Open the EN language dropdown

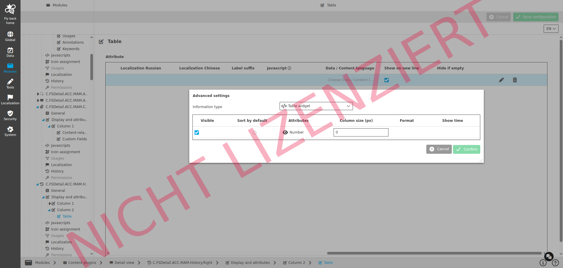[x=551, y=29]
